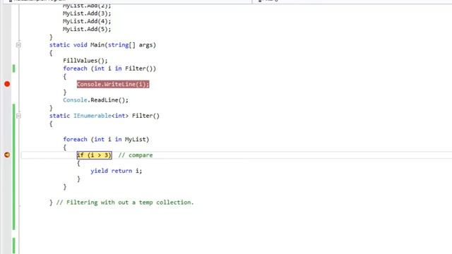Click the FillValues(); call
452x254 pixels.
pyautogui.click(x=85, y=61)
